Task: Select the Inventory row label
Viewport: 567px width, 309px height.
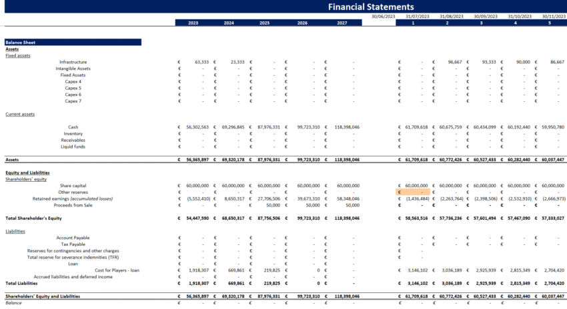Action: [73, 134]
